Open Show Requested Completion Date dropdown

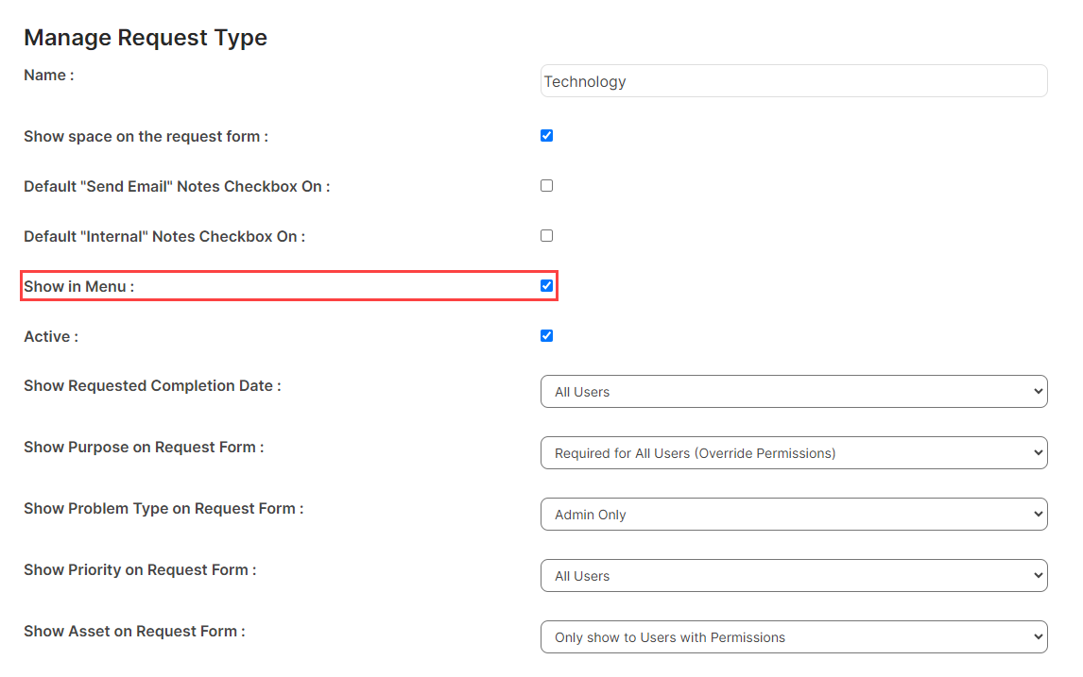tap(794, 392)
